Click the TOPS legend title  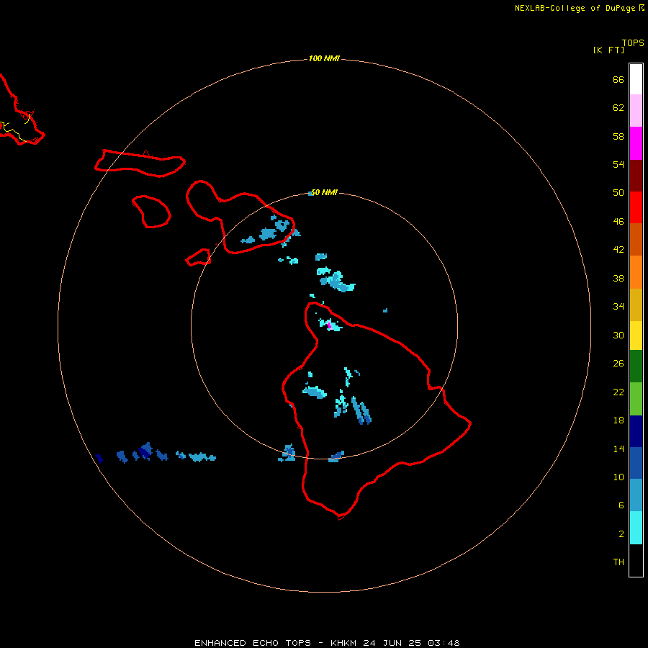pyautogui.click(x=633, y=42)
